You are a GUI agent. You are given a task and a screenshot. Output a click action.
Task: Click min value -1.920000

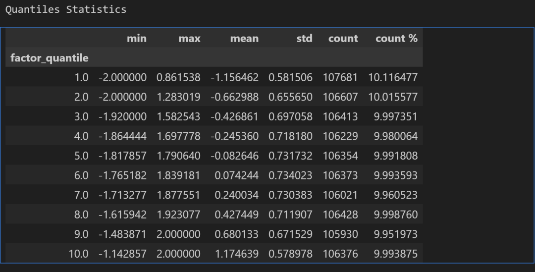point(122,117)
